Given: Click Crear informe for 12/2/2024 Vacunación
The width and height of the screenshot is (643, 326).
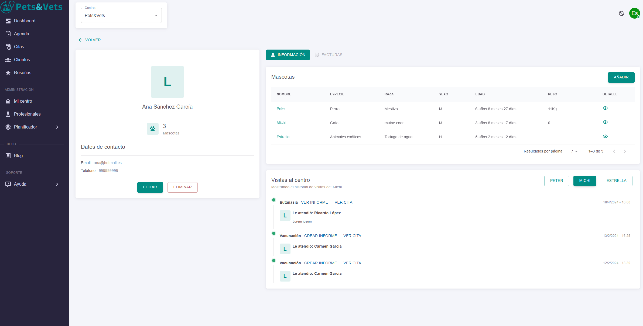Looking at the screenshot, I should pos(320,263).
